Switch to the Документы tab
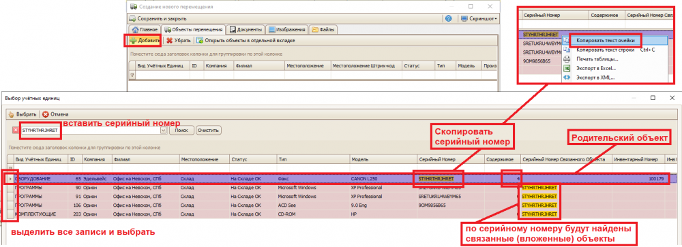The width and height of the screenshot is (682, 247). 246,29
